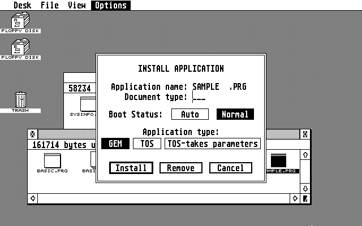The image size is (362, 226).
Task: Click the Document type input field
Action: (199, 97)
